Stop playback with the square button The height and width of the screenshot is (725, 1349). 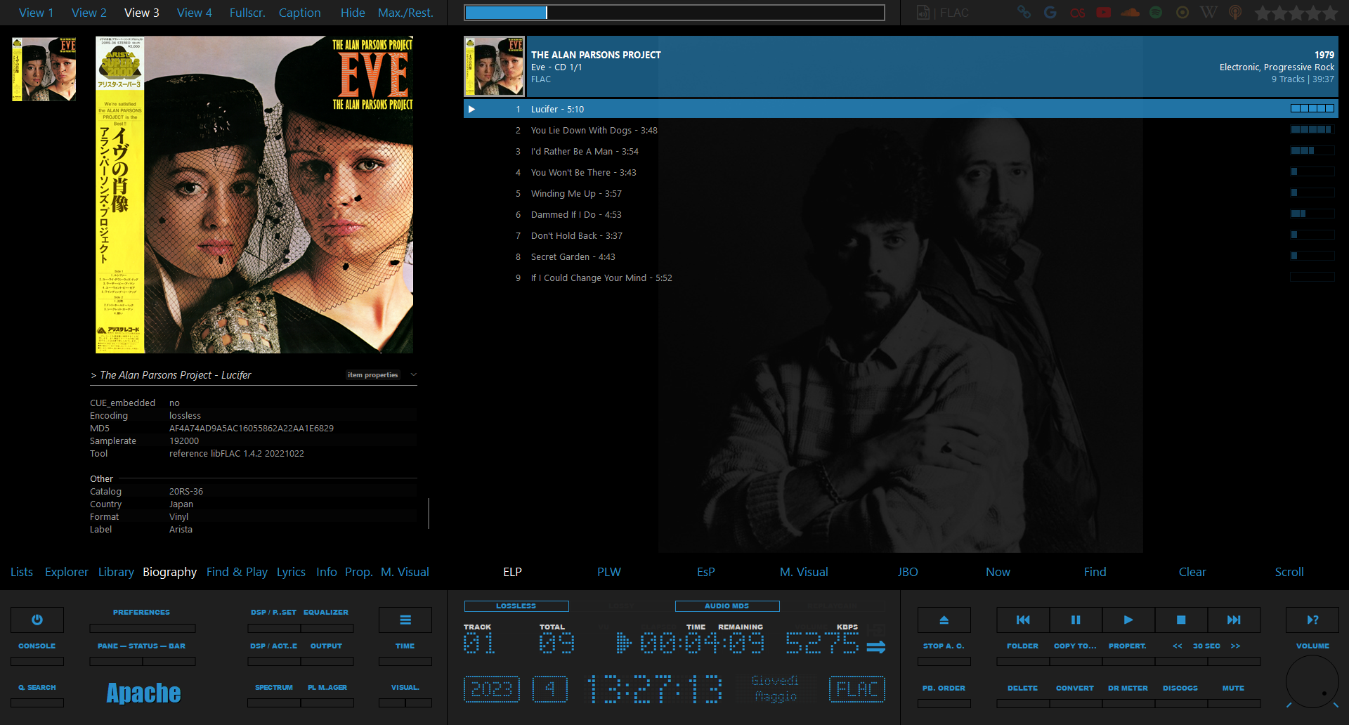[x=1181, y=620]
